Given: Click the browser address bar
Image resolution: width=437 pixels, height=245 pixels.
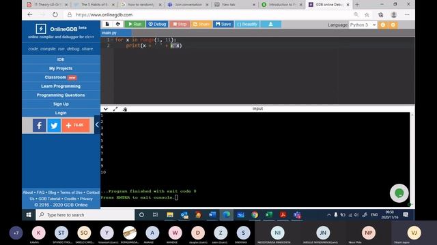Looking at the screenshot, I should tap(209, 15).
